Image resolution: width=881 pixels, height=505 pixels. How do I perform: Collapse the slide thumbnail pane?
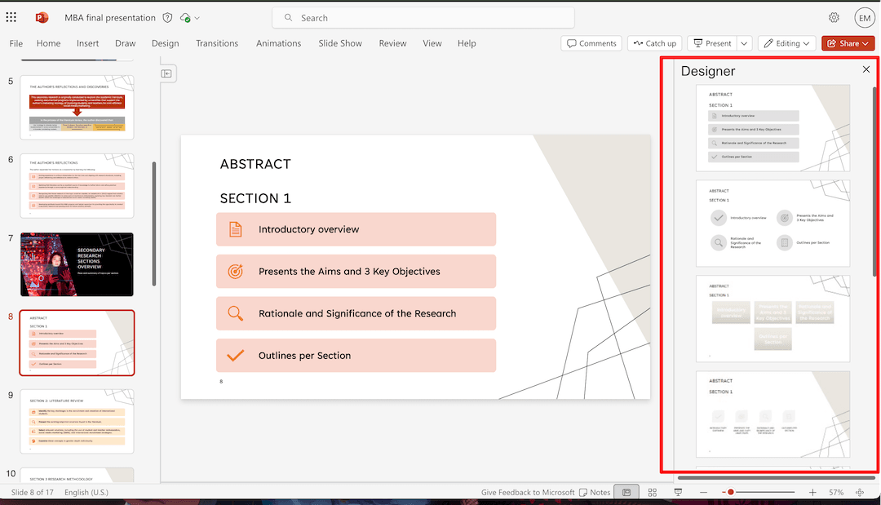coord(166,73)
